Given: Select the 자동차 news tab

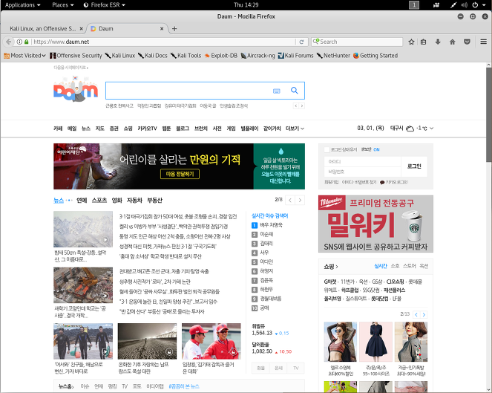Looking at the screenshot, I should click(134, 201).
